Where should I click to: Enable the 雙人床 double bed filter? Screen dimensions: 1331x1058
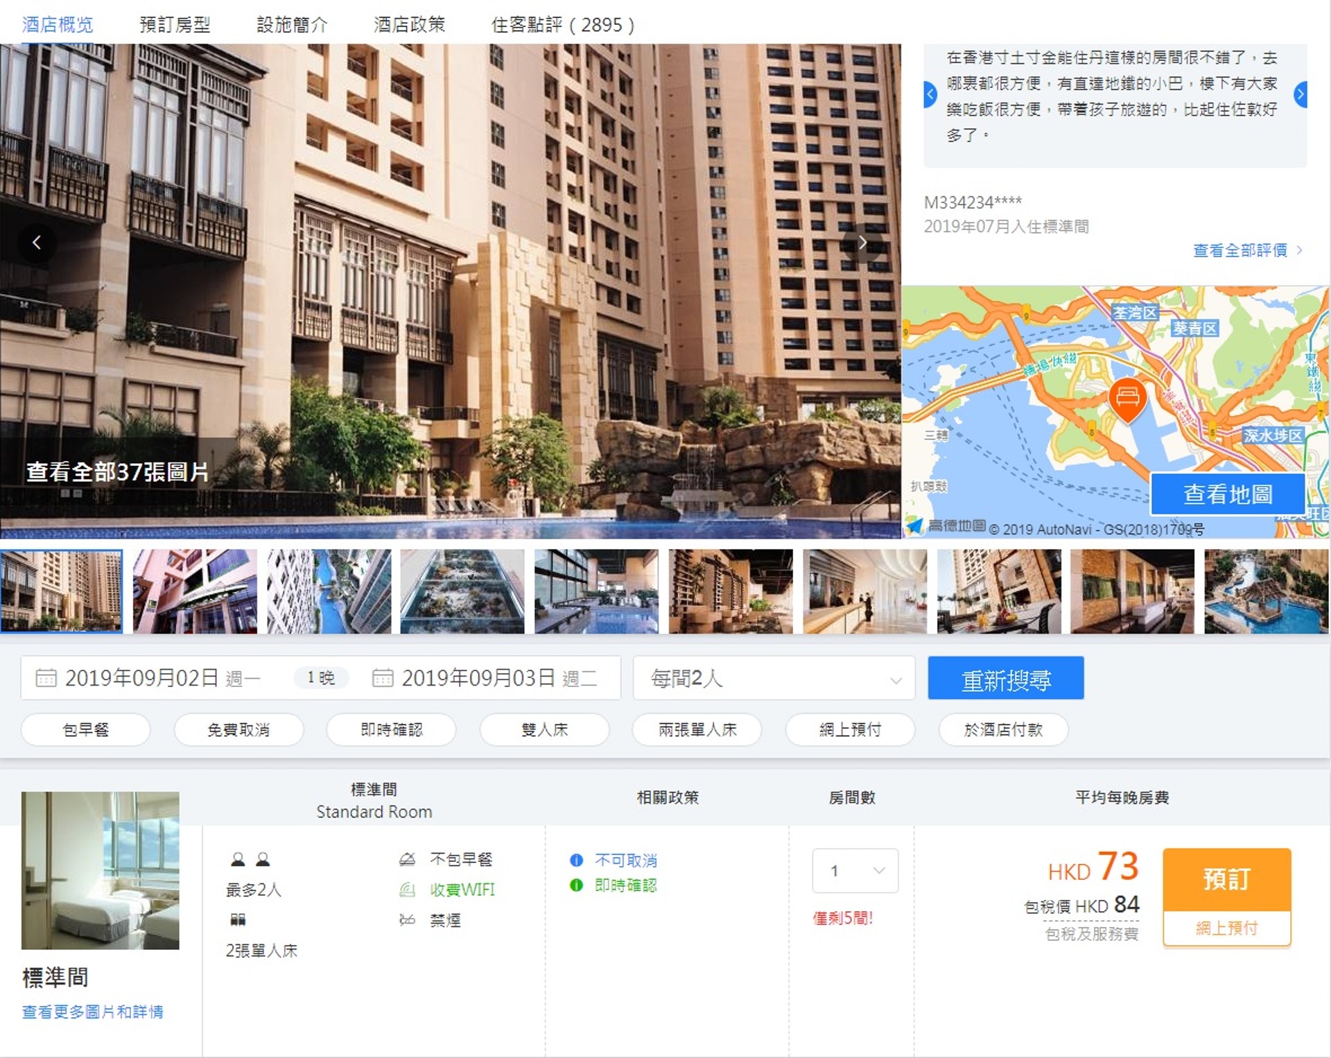click(x=544, y=729)
